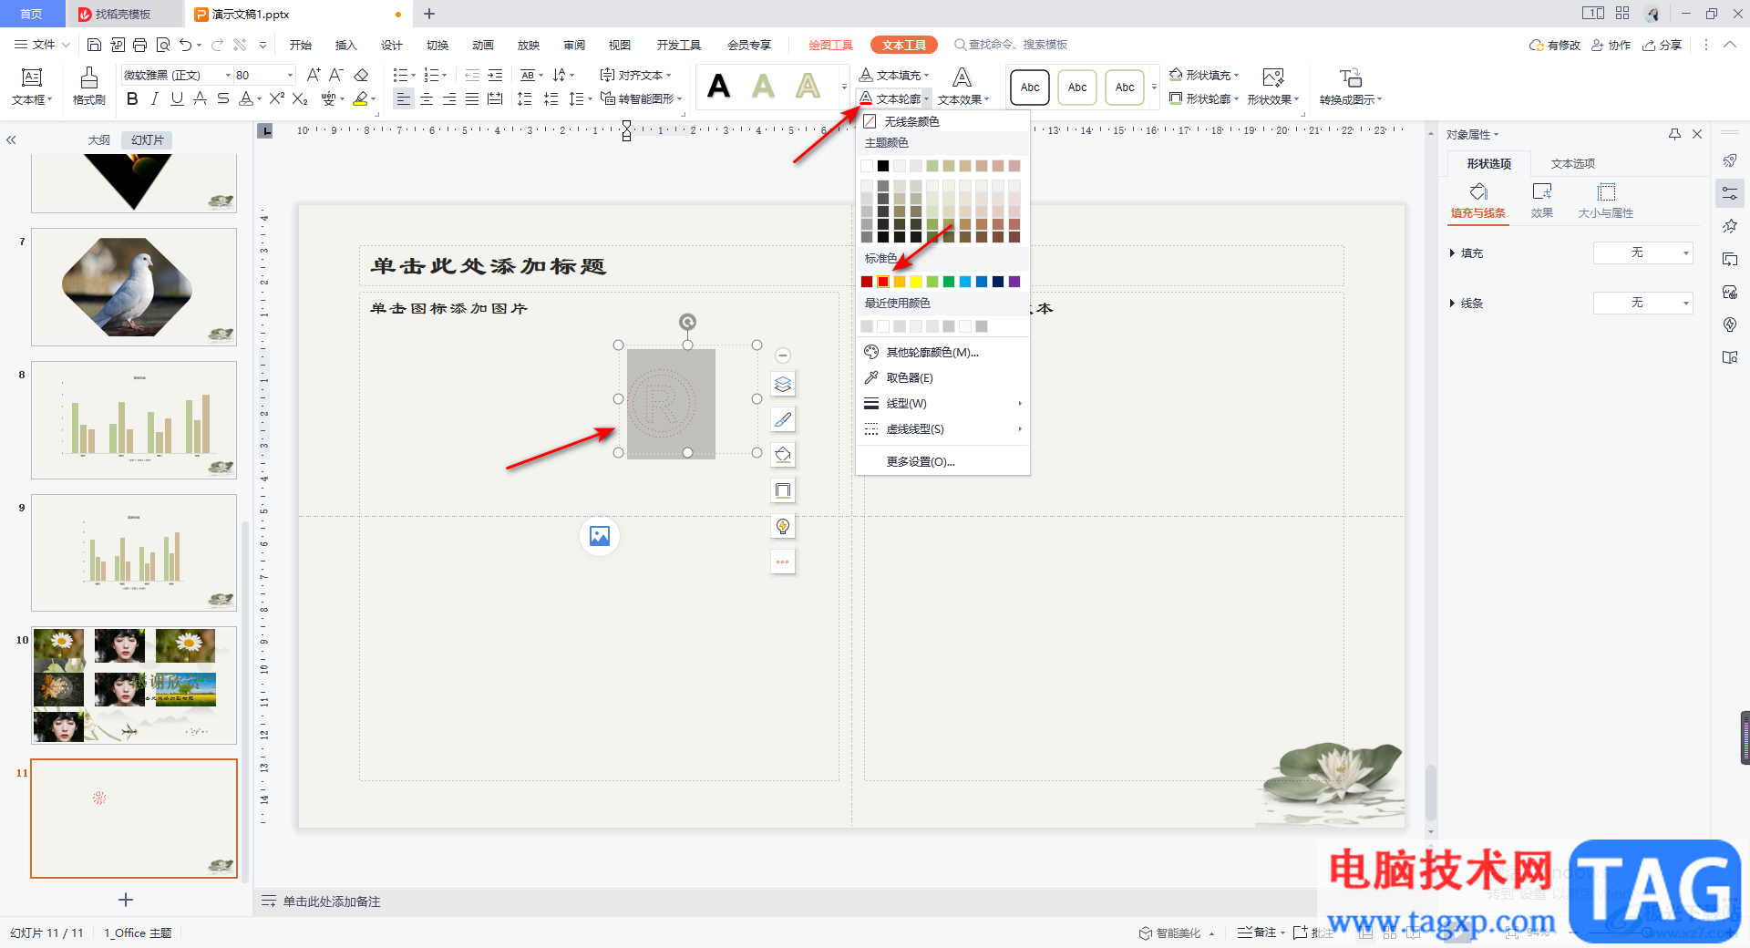
Task: Click the clear formatting eraser icon
Action: tap(361, 75)
